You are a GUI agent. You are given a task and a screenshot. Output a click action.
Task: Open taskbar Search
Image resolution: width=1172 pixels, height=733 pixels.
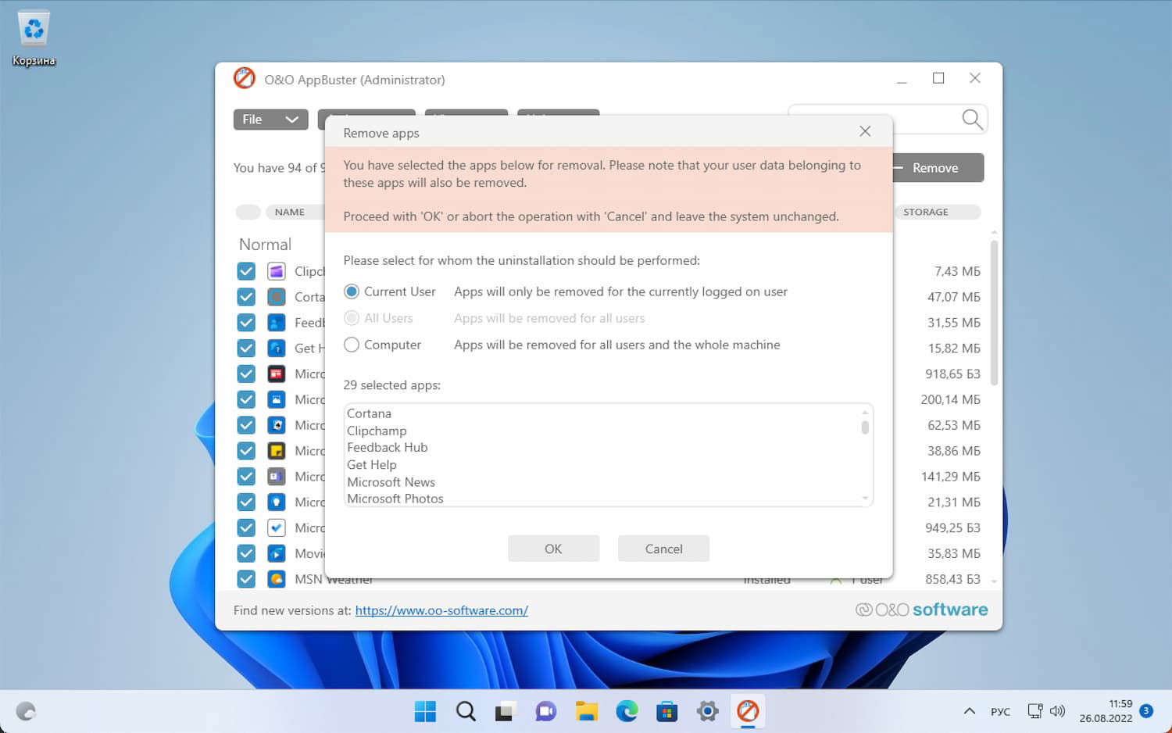(466, 711)
